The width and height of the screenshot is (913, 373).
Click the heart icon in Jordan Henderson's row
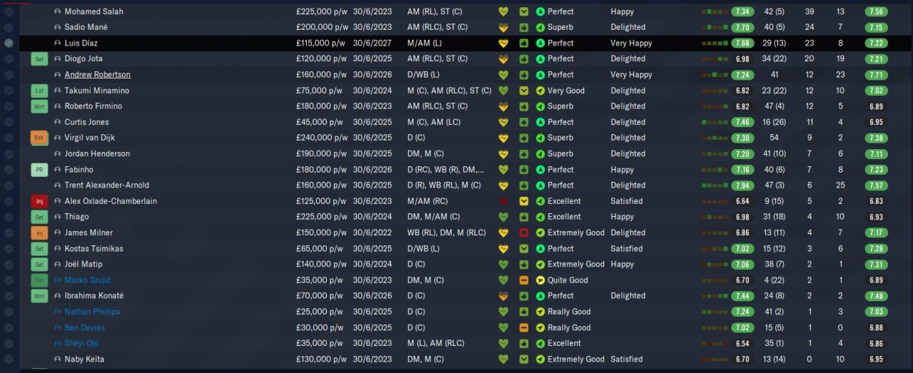click(x=504, y=154)
